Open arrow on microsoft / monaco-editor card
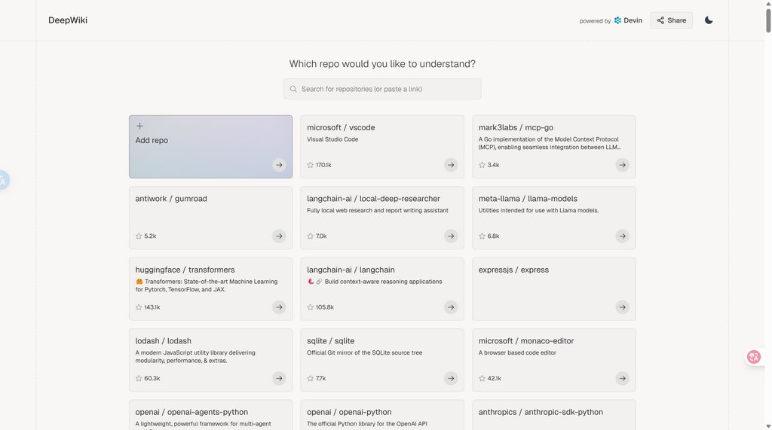Image resolution: width=772 pixels, height=430 pixels. point(622,378)
